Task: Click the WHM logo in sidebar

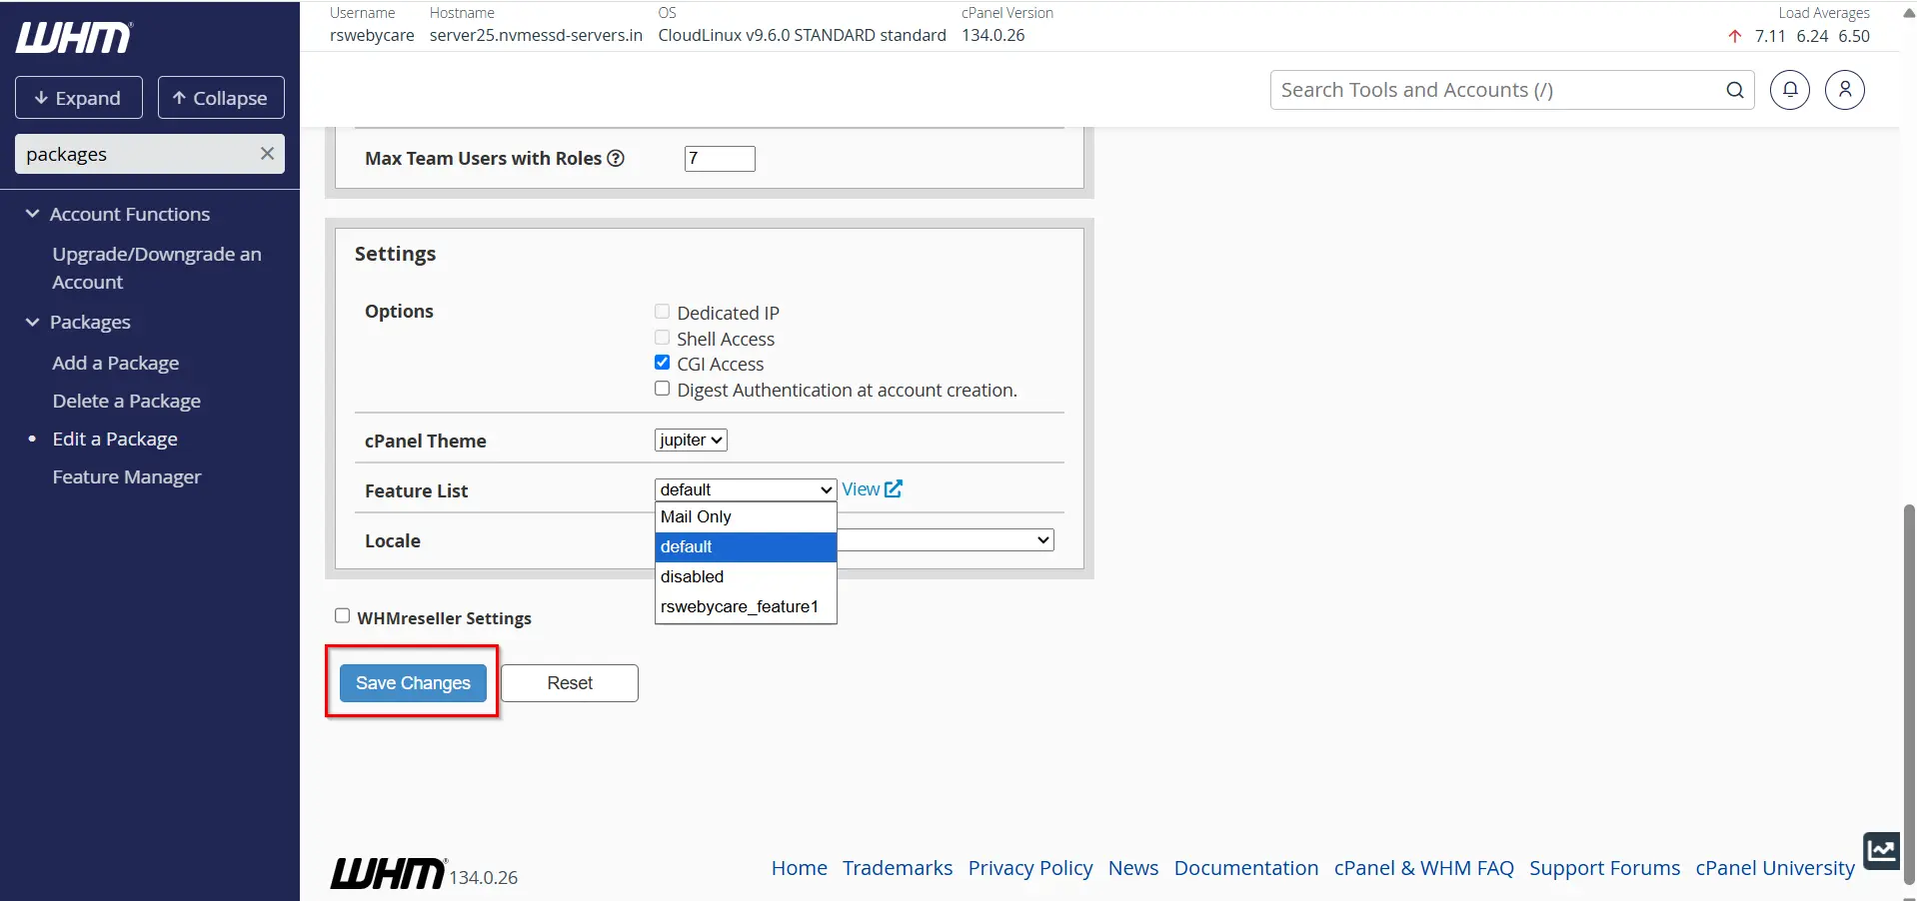Action: coord(74,38)
